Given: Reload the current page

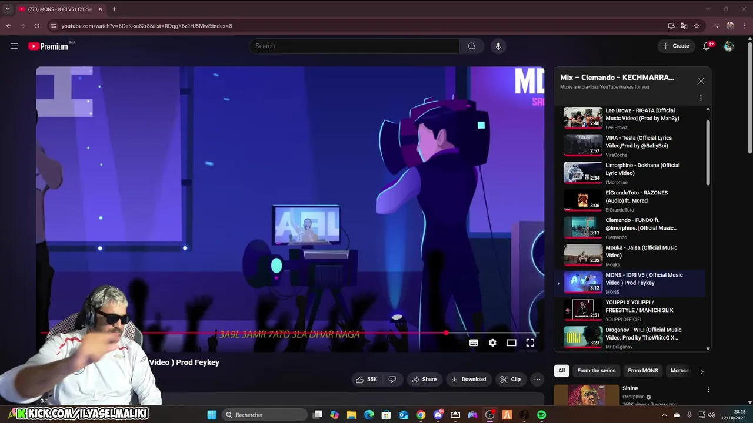Looking at the screenshot, I should click(36, 26).
